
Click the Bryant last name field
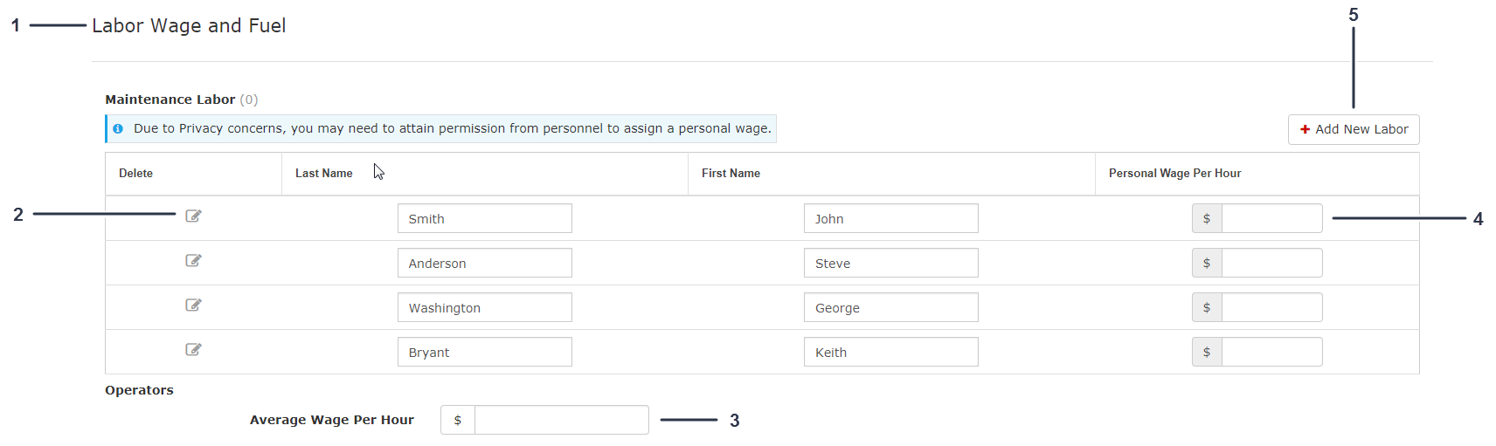(x=484, y=353)
